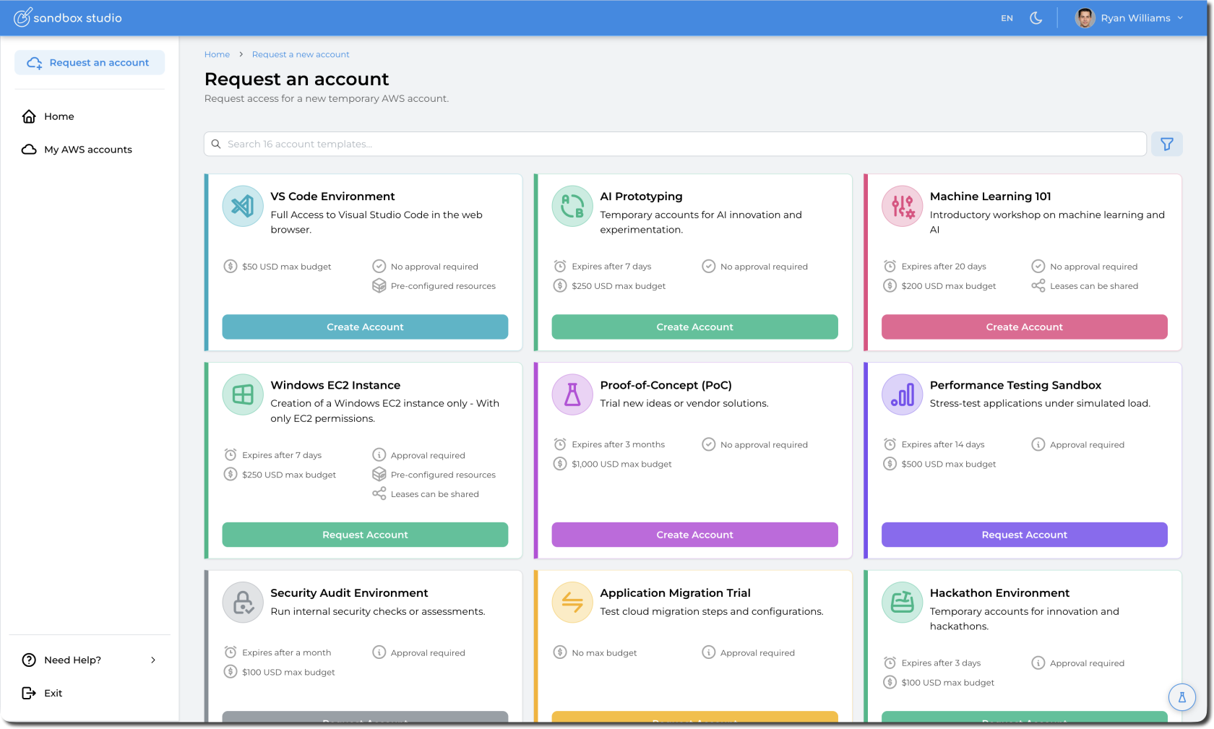The image size is (1214, 729).
Task: Click the filter funnel icon
Action: tap(1166, 144)
